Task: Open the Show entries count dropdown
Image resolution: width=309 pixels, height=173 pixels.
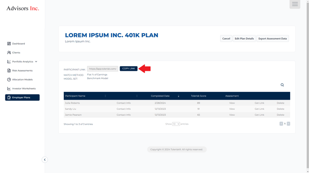Action: click(x=176, y=124)
